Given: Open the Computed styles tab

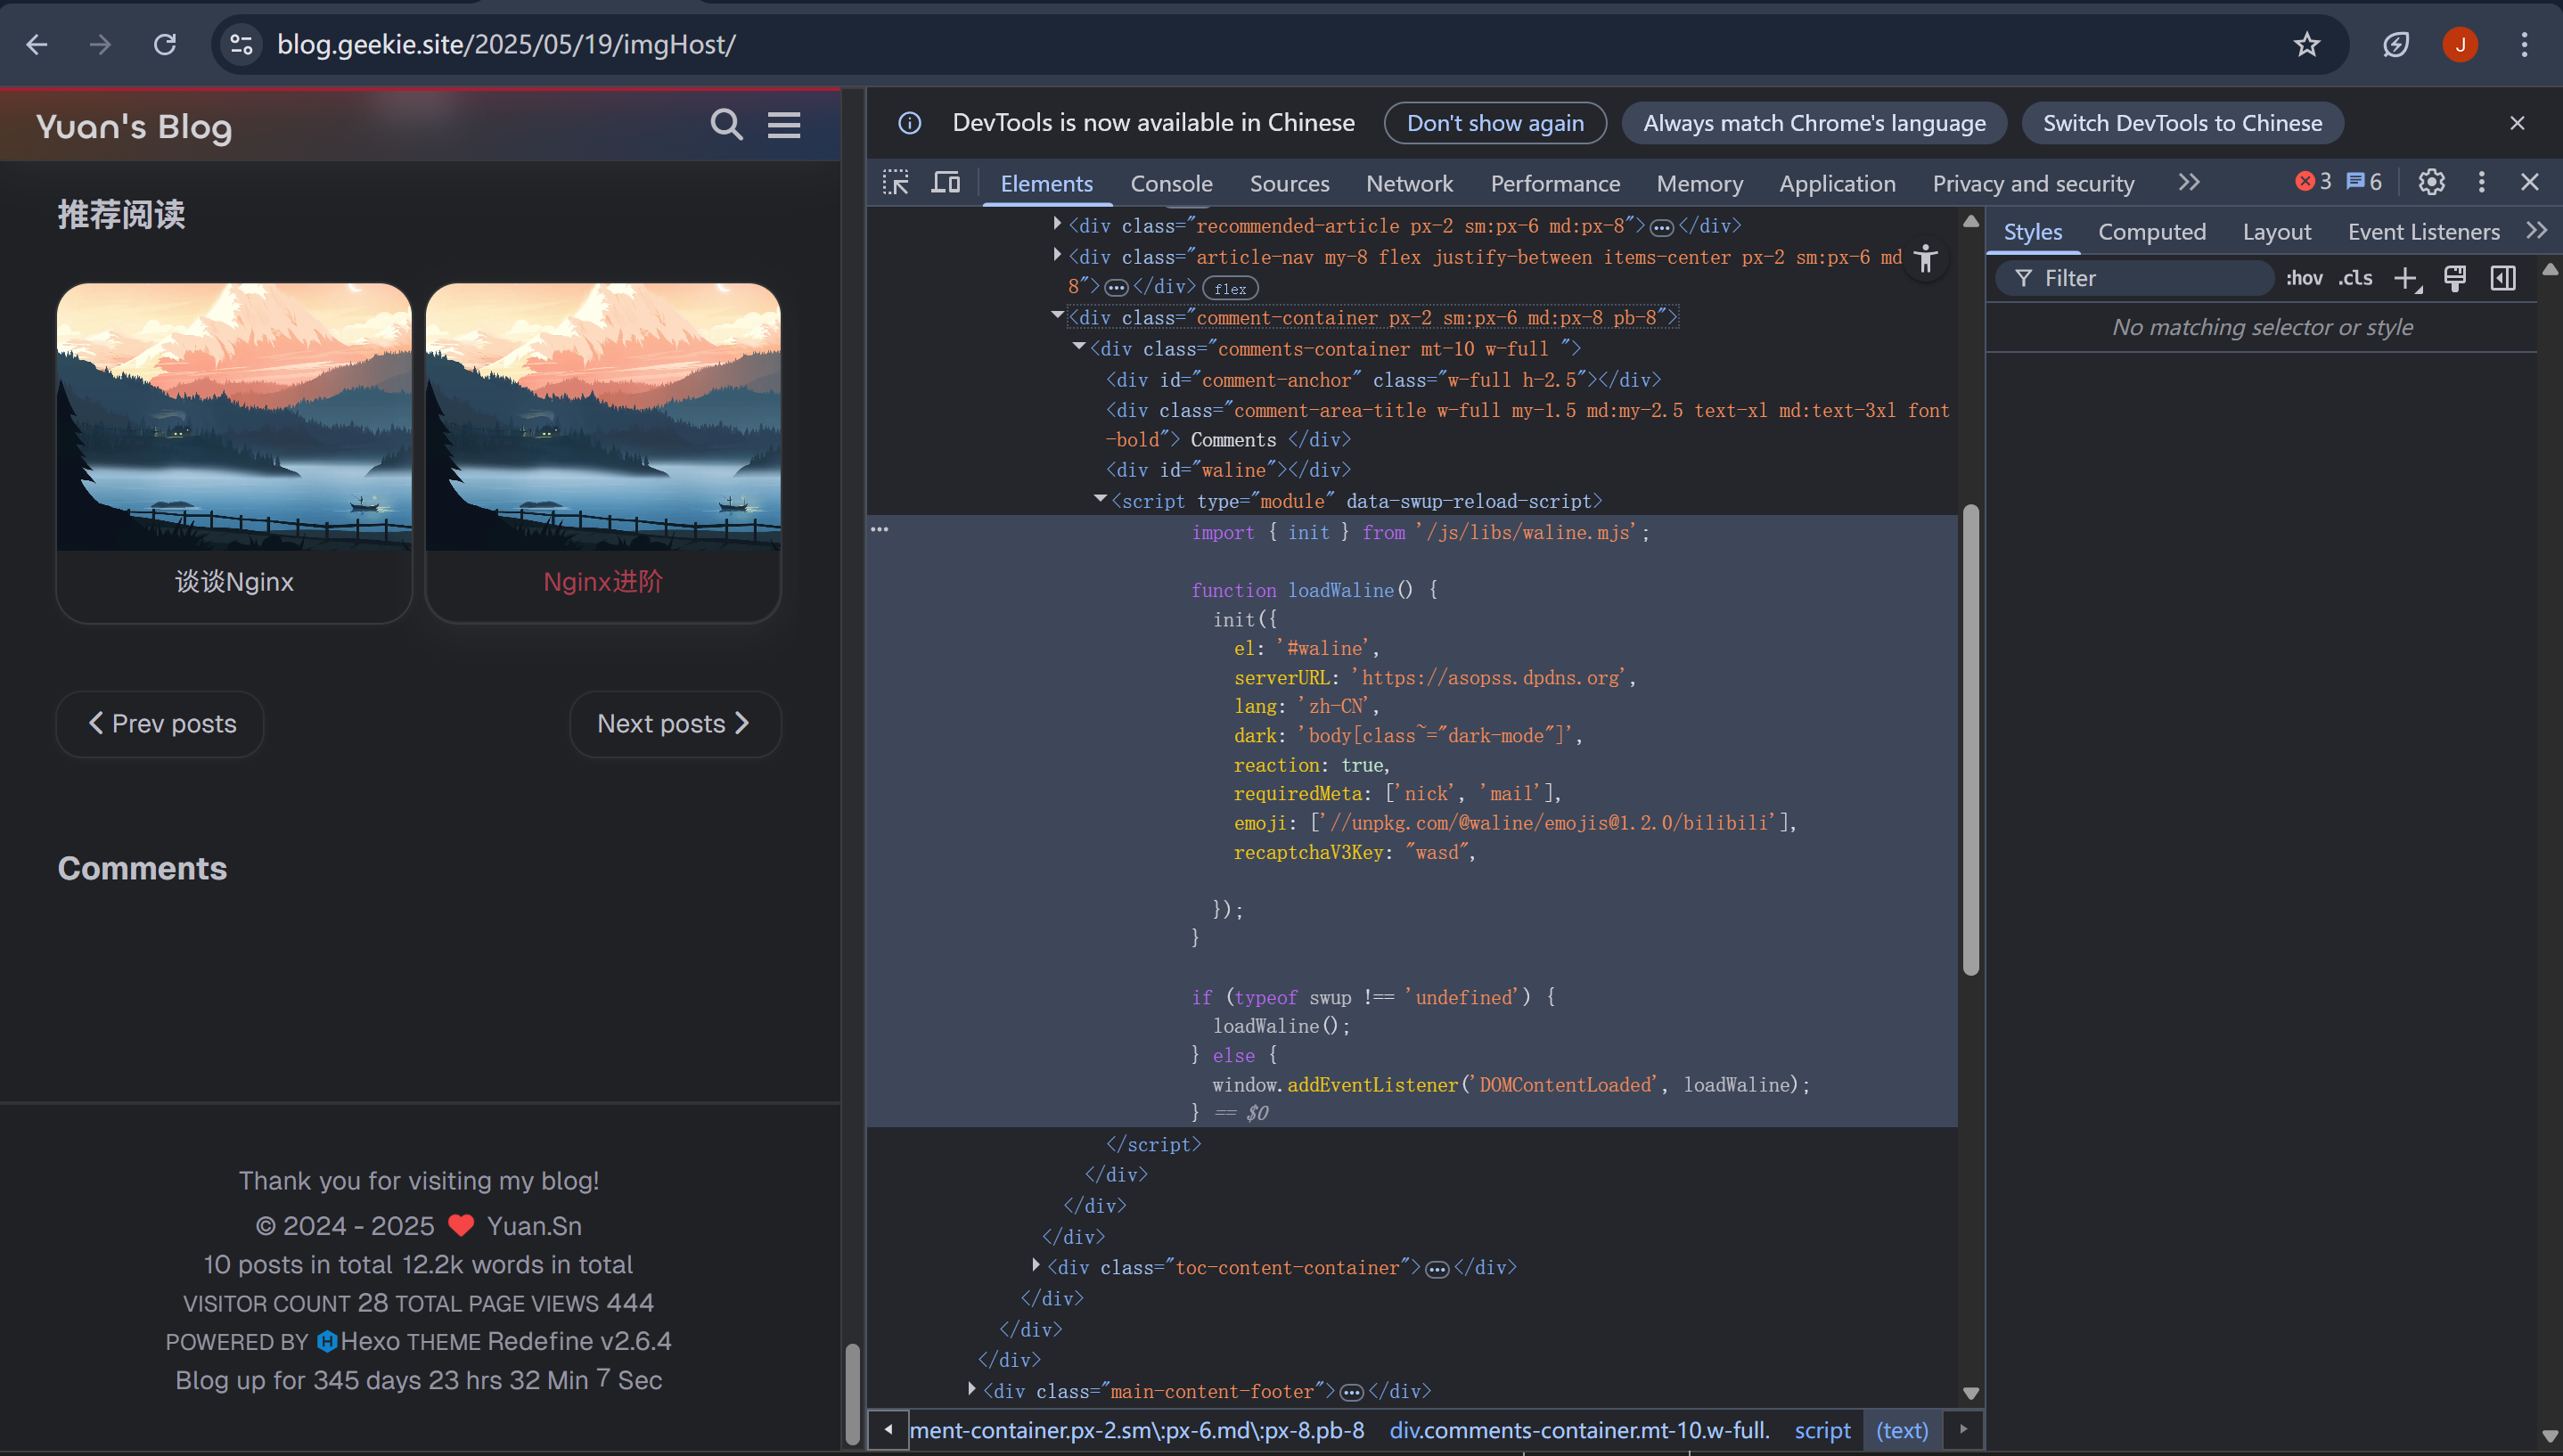Looking at the screenshot, I should (x=2151, y=232).
